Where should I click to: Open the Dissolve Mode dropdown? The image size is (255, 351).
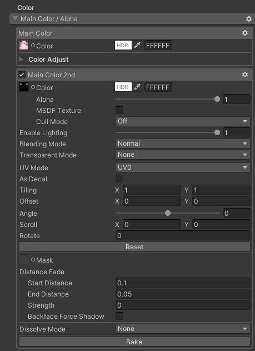pos(183,329)
